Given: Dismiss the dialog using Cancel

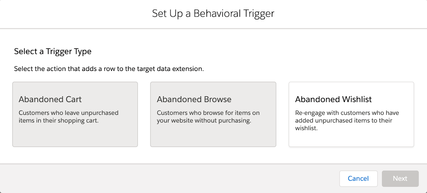Looking at the screenshot, I should [x=358, y=179].
